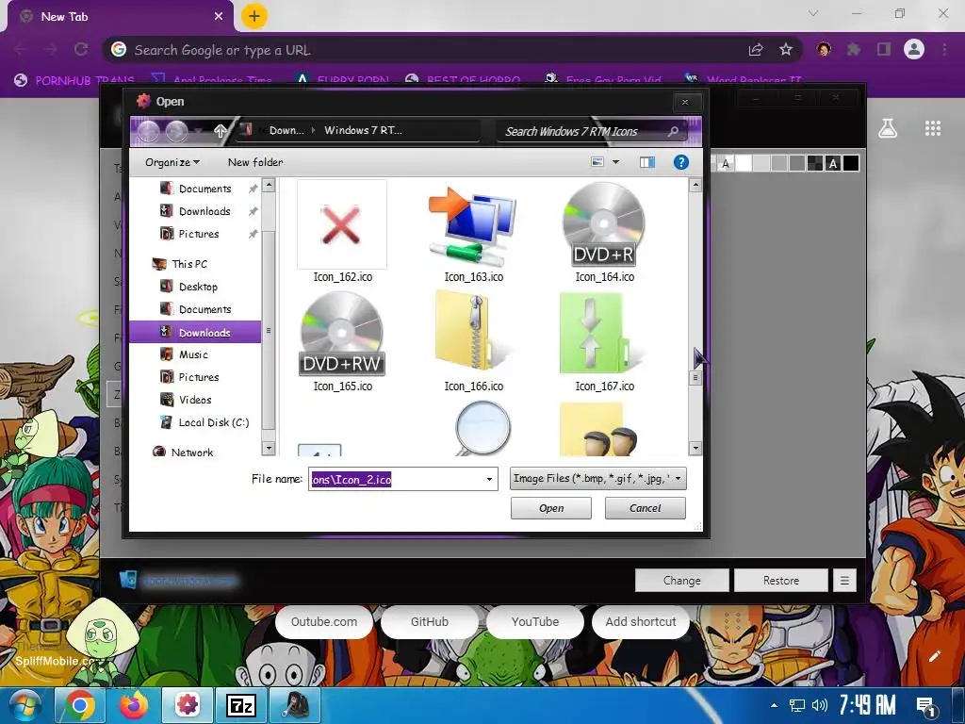The height and width of the screenshot is (724, 965).
Task: Open hamburger menu beside Restore
Action: pyautogui.click(x=844, y=581)
